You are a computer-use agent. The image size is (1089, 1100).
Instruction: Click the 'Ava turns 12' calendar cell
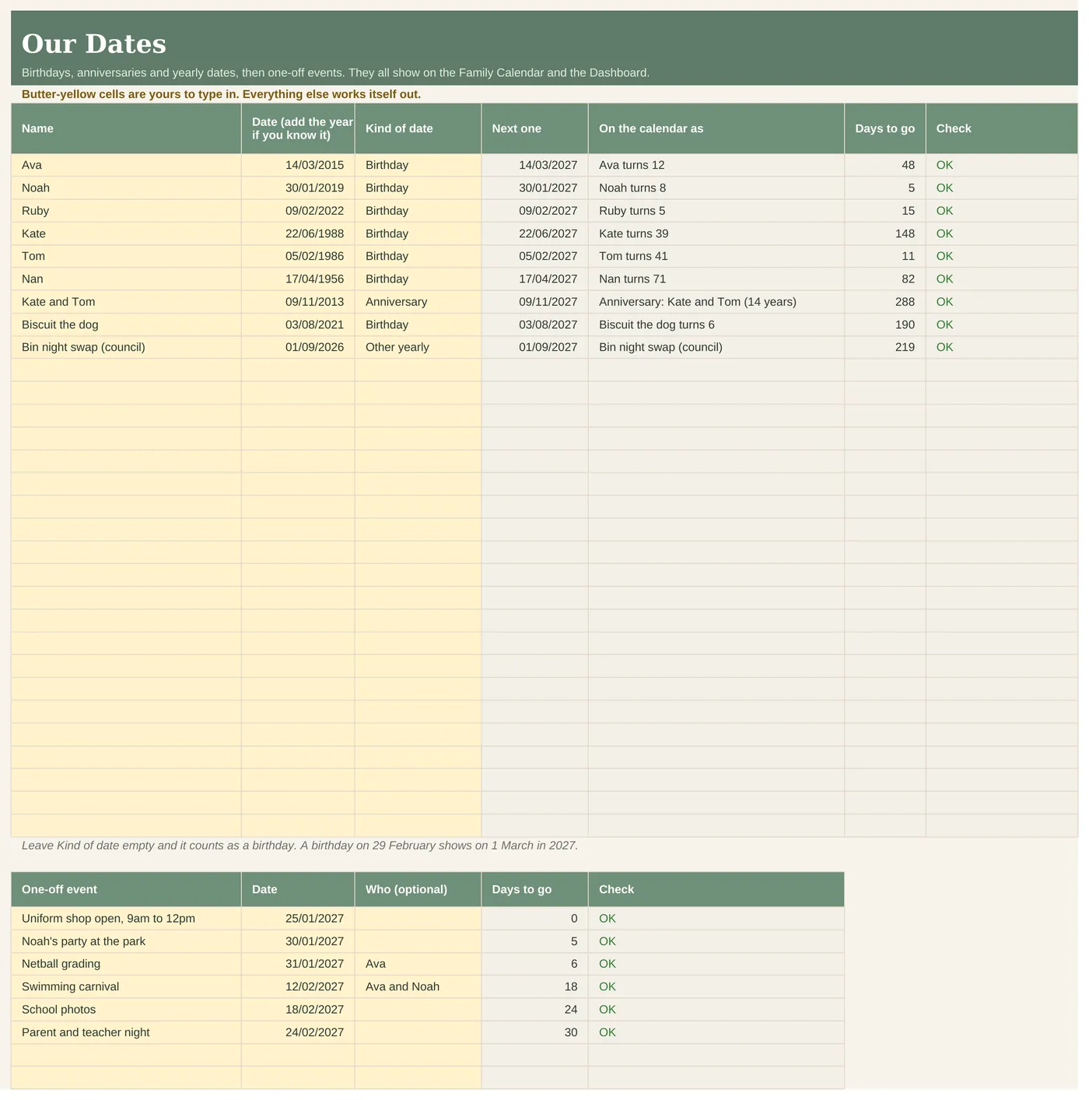tap(716, 166)
